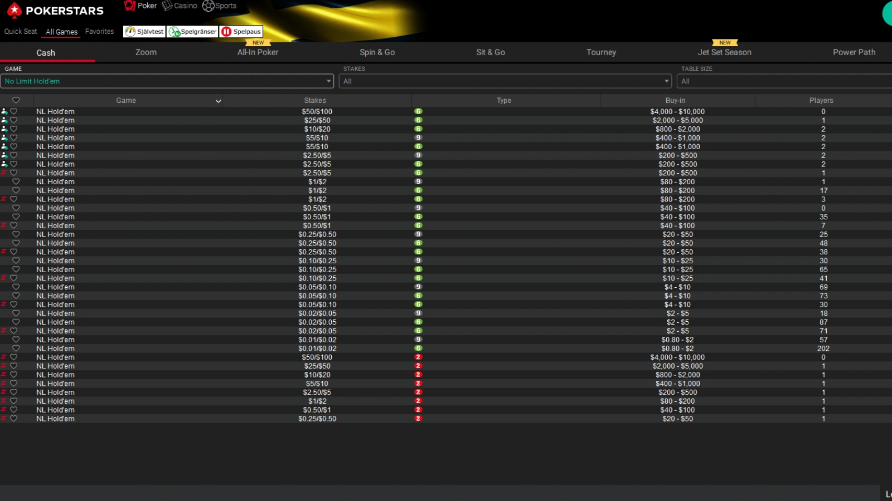Click the chevron in the Game column header
Image resolution: width=892 pixels, height=501 pixels.
click(x=218, y=101)
